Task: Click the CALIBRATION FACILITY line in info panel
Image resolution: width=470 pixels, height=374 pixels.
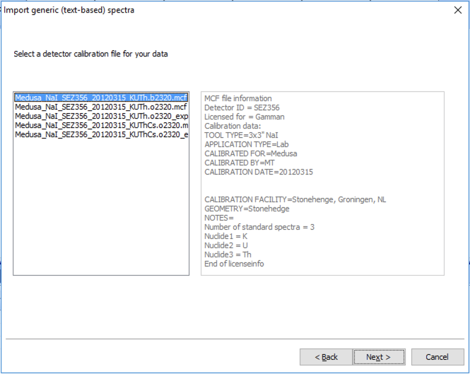Action: [295, 199]
